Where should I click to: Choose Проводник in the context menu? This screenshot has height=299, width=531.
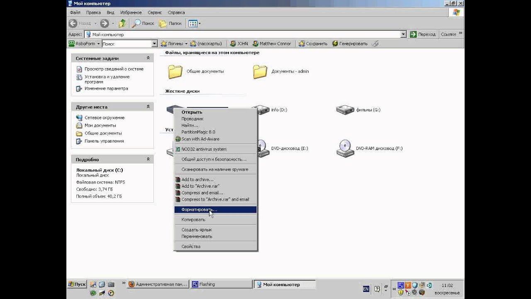point(216,119)
